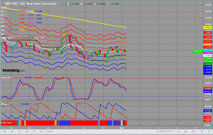Click the 24 date label on time axis
The image size is (213, 135).
pos(66,128)
